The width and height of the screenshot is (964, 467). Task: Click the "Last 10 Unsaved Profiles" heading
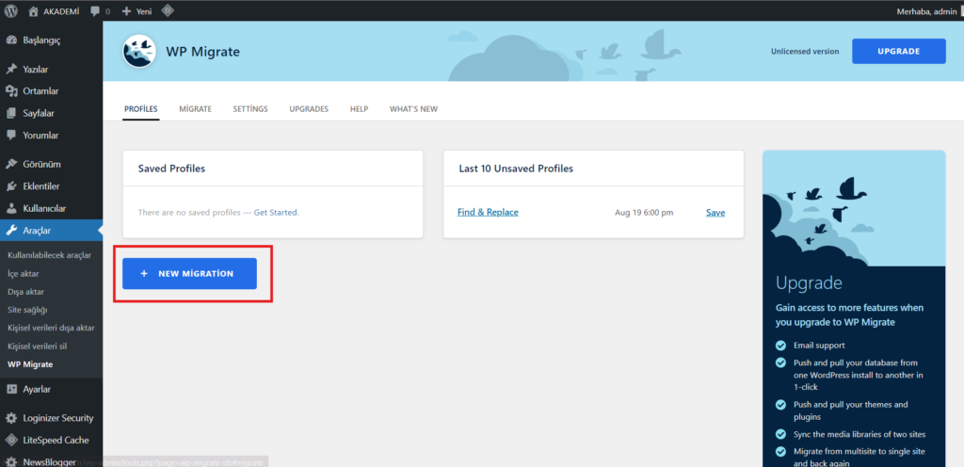[x=516, y=169]
